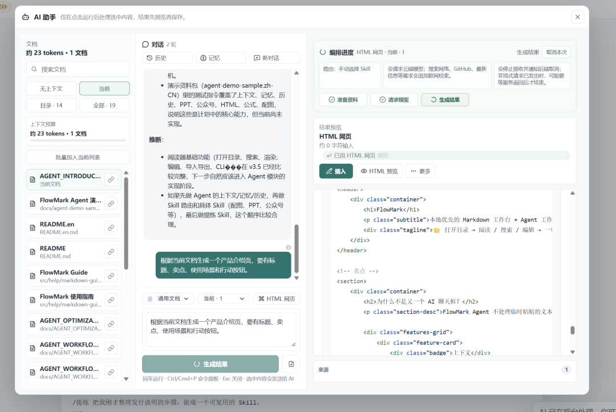616x412 pixels.
Task: Start a 新对话
Action: point(274,58)
